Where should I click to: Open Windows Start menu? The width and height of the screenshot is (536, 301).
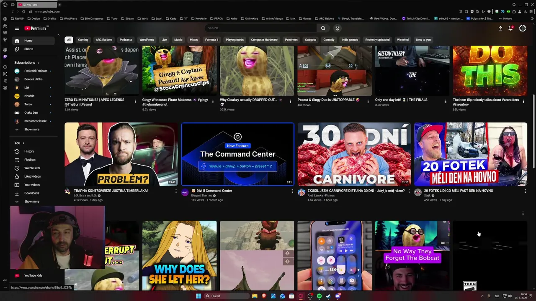pyautogui.click(x=198, y=296)
